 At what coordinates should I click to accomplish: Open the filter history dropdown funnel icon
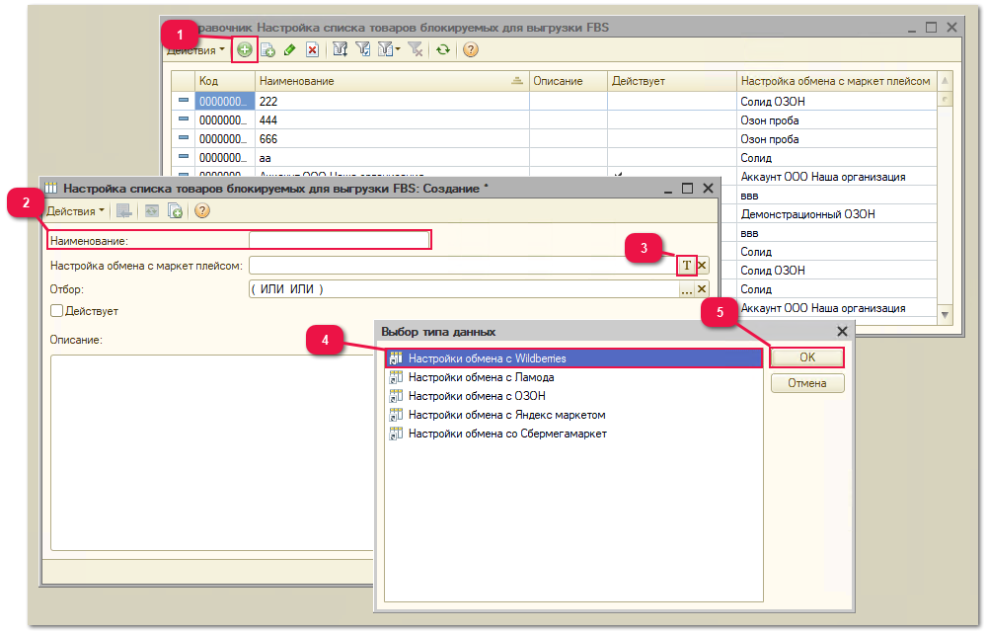click(388, 49)
